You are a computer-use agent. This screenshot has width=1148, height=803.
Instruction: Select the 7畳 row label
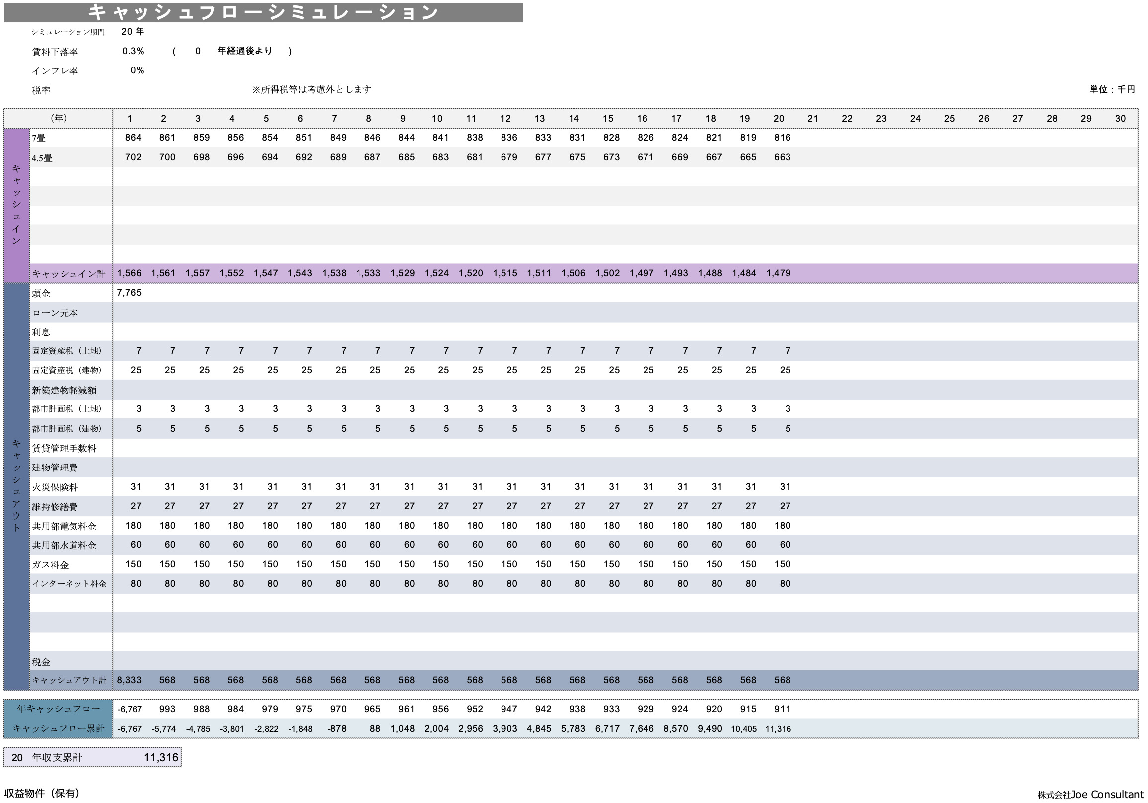click(x=39, y=138)
